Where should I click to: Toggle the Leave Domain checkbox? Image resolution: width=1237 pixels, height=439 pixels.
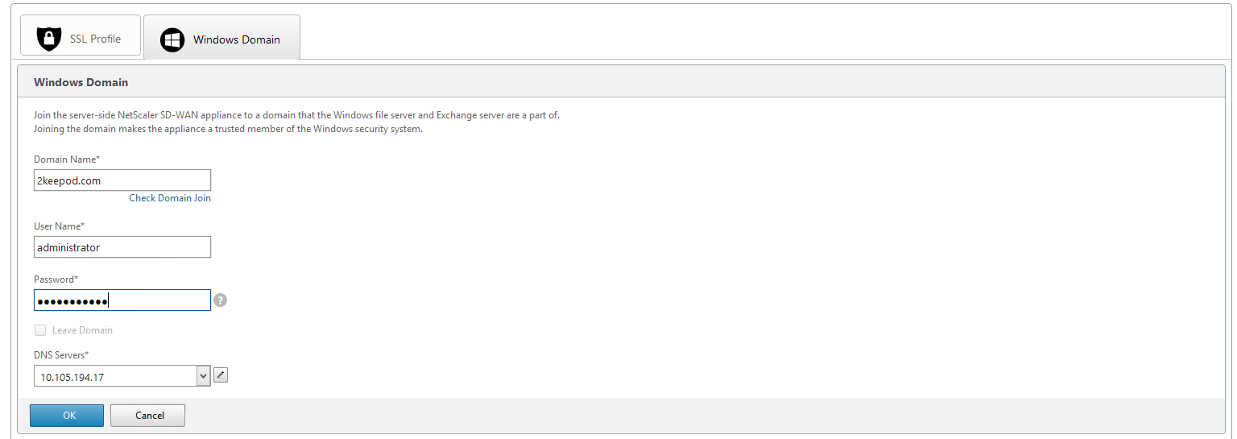tap(39, 330)
